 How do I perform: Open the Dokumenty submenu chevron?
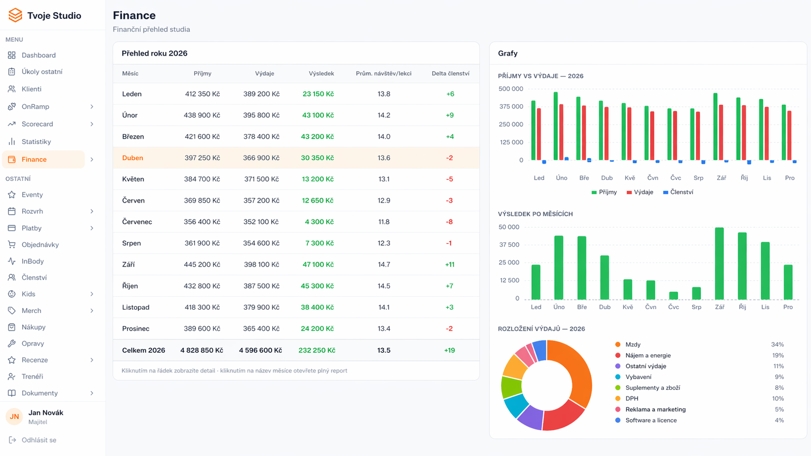pyautogui.click(x=92, y=393)
